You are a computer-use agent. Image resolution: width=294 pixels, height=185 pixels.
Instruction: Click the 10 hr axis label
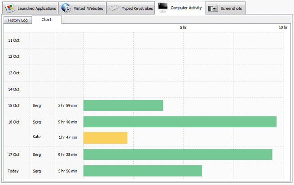coord(283,27)
